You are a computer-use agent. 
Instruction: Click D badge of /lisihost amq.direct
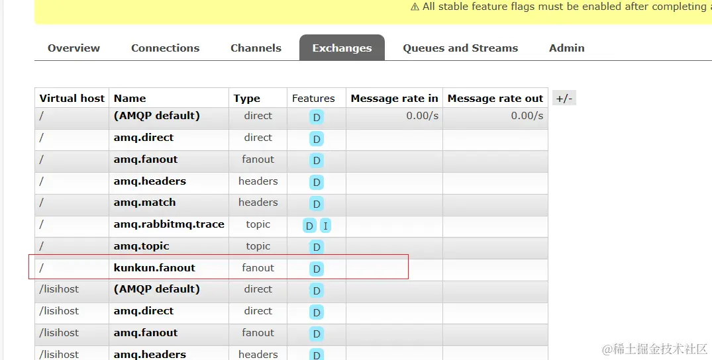[317, 312]
